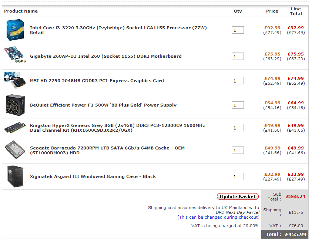The width and height of the screenshot is (312, 239).
Task: Click the quantity field for the BeQuiet power supply
Action: click(x=238, y=105)
